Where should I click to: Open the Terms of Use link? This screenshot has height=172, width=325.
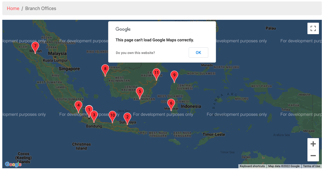pos(311,166)
